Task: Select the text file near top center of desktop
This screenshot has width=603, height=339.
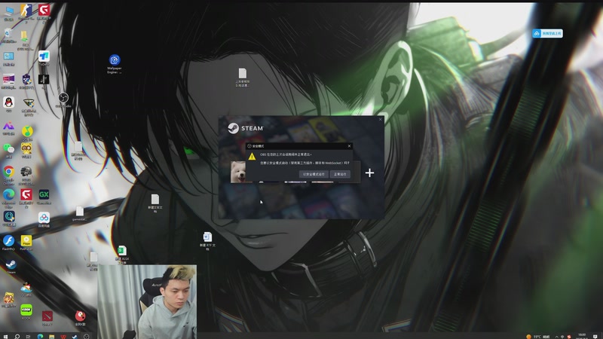Action: tap(242, 78)
